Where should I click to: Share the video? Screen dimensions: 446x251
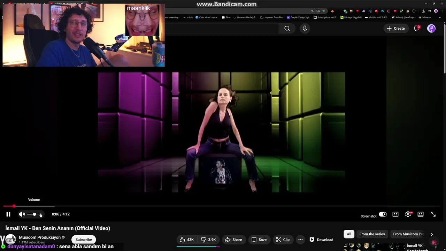pos(233,240)
